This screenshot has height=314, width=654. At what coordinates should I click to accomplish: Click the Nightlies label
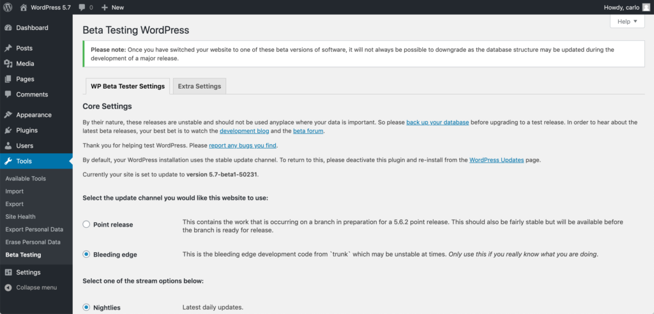point(107,308)
